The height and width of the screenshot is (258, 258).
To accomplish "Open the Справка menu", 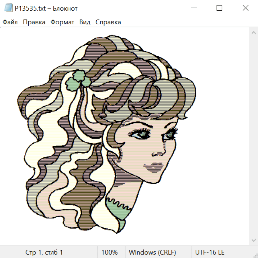I will [108, 22].
